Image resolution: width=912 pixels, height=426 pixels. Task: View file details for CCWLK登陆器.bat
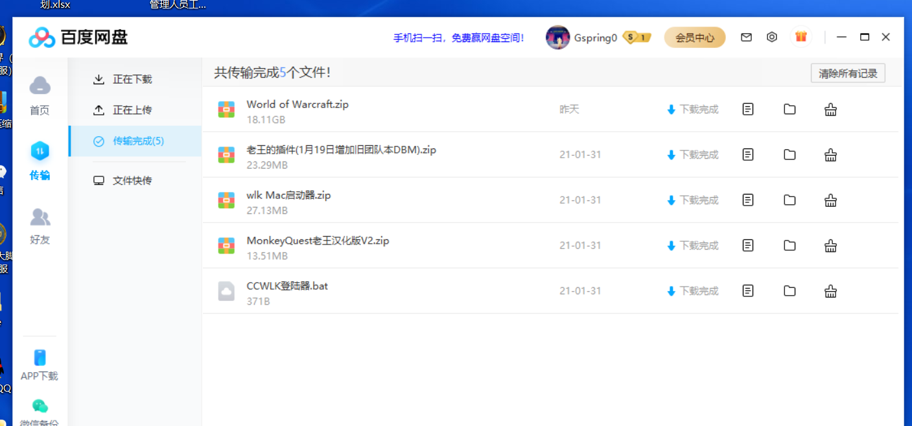748,291
